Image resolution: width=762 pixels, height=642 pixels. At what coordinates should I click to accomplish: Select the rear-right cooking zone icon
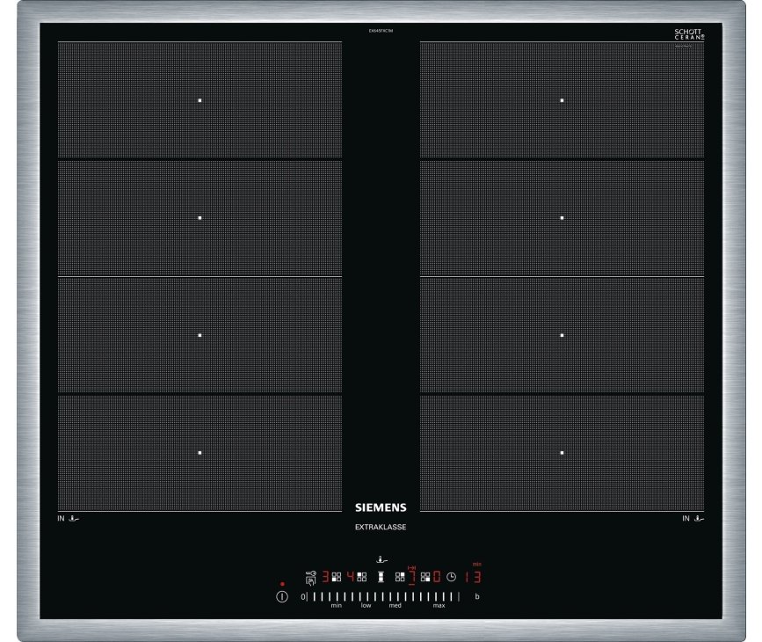(400, 577)
